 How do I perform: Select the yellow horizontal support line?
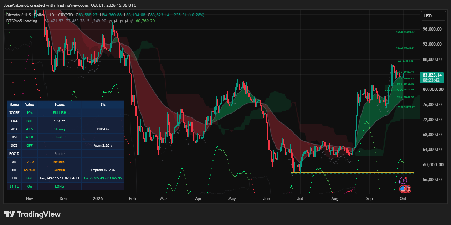click(x=353, y=172)
